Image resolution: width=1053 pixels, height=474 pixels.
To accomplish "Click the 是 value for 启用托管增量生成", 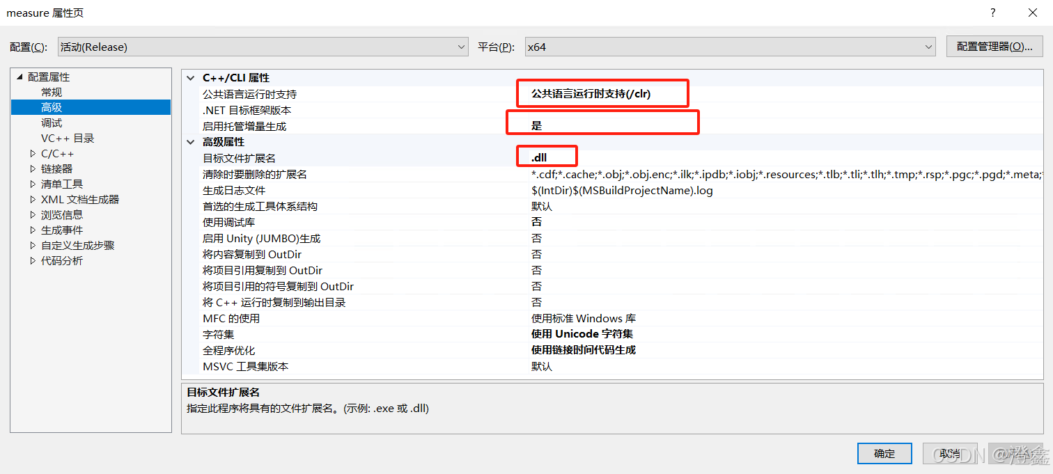I will click(536, 126).
